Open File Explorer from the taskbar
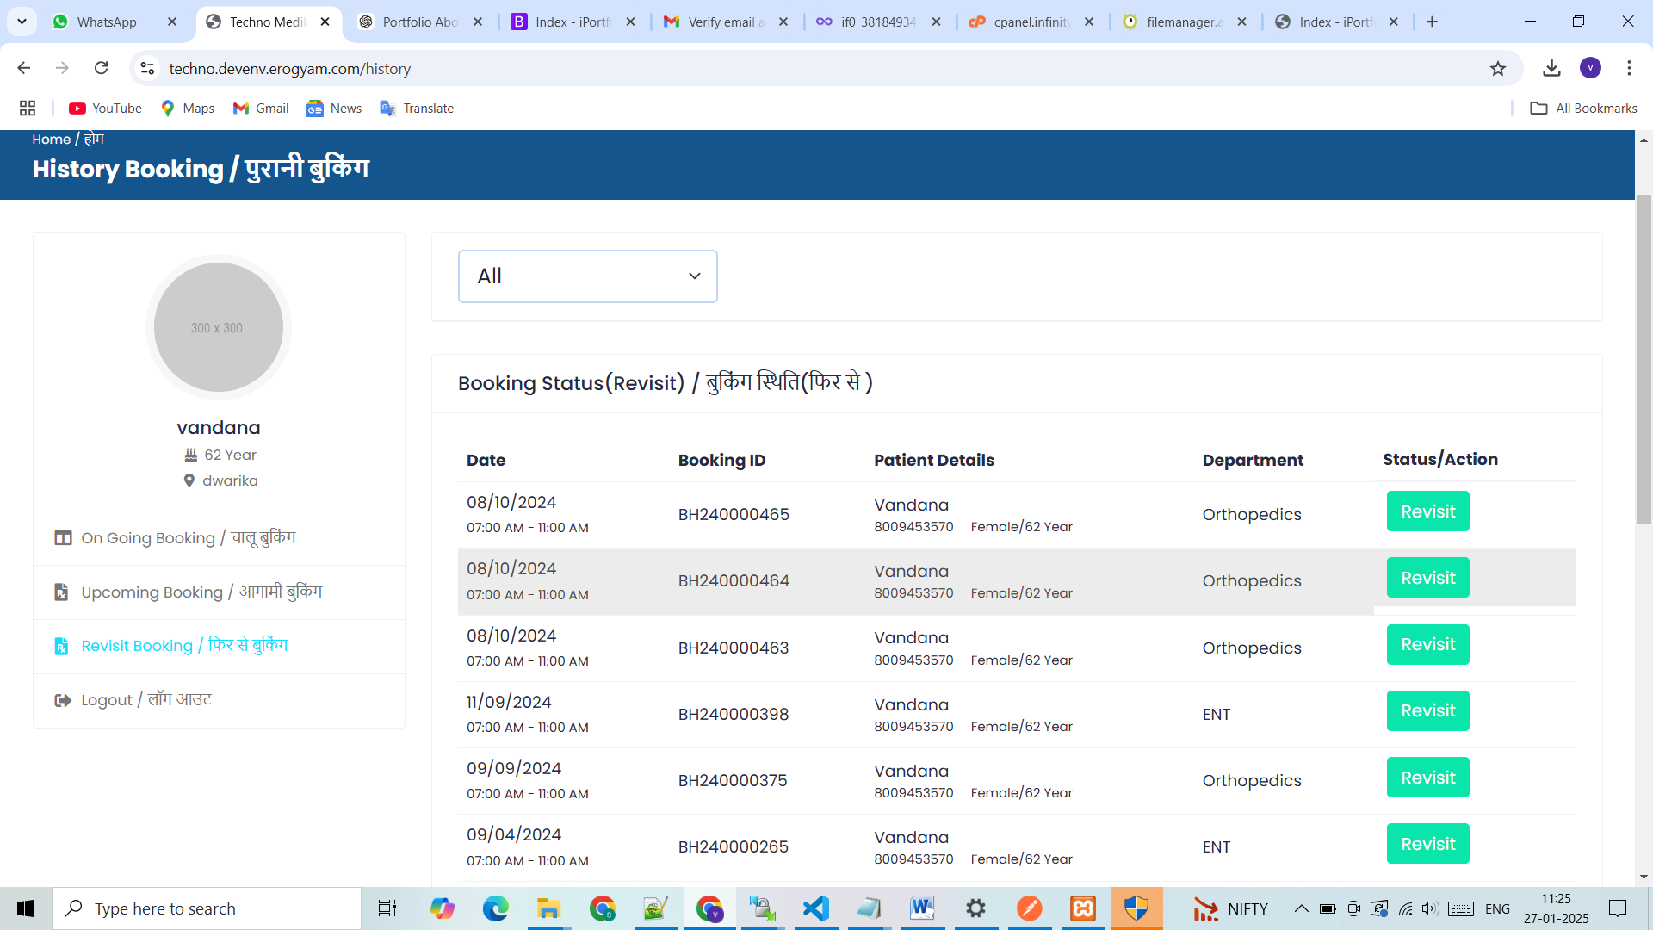 548,908
